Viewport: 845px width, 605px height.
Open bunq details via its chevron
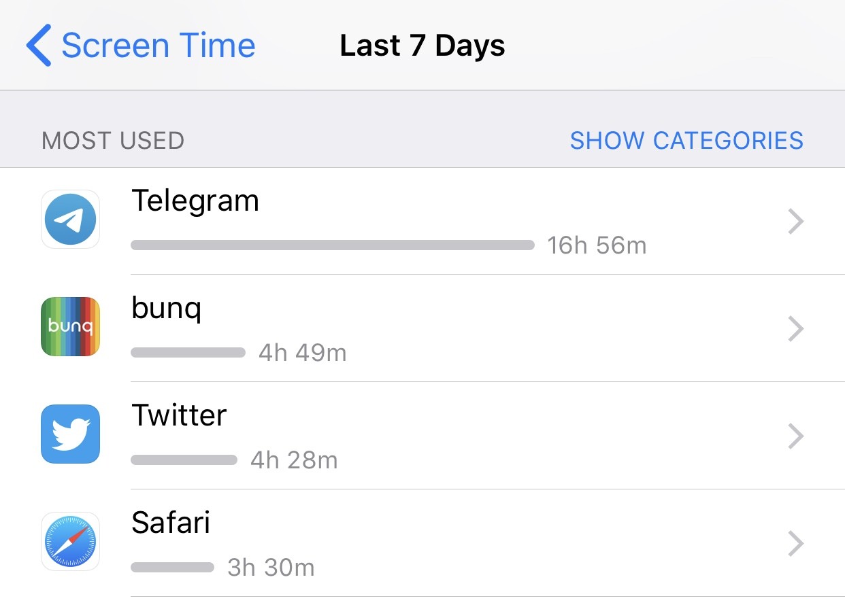(x=796, y=328)
